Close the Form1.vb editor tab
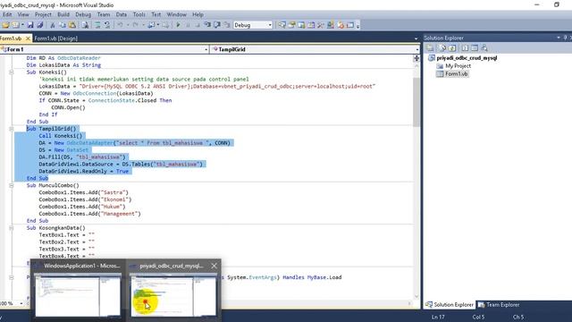The image size is (572, 322). pyautogui.click(x=28, y=38)
